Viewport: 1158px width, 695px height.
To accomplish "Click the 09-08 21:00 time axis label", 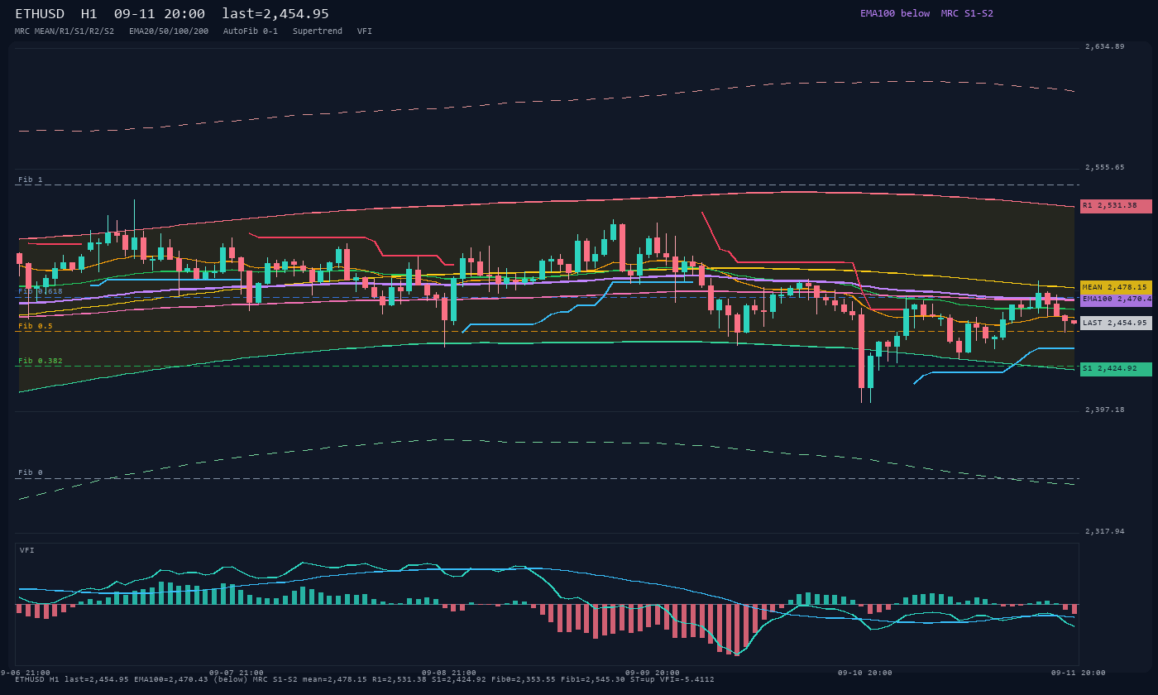I will (449, 673).
